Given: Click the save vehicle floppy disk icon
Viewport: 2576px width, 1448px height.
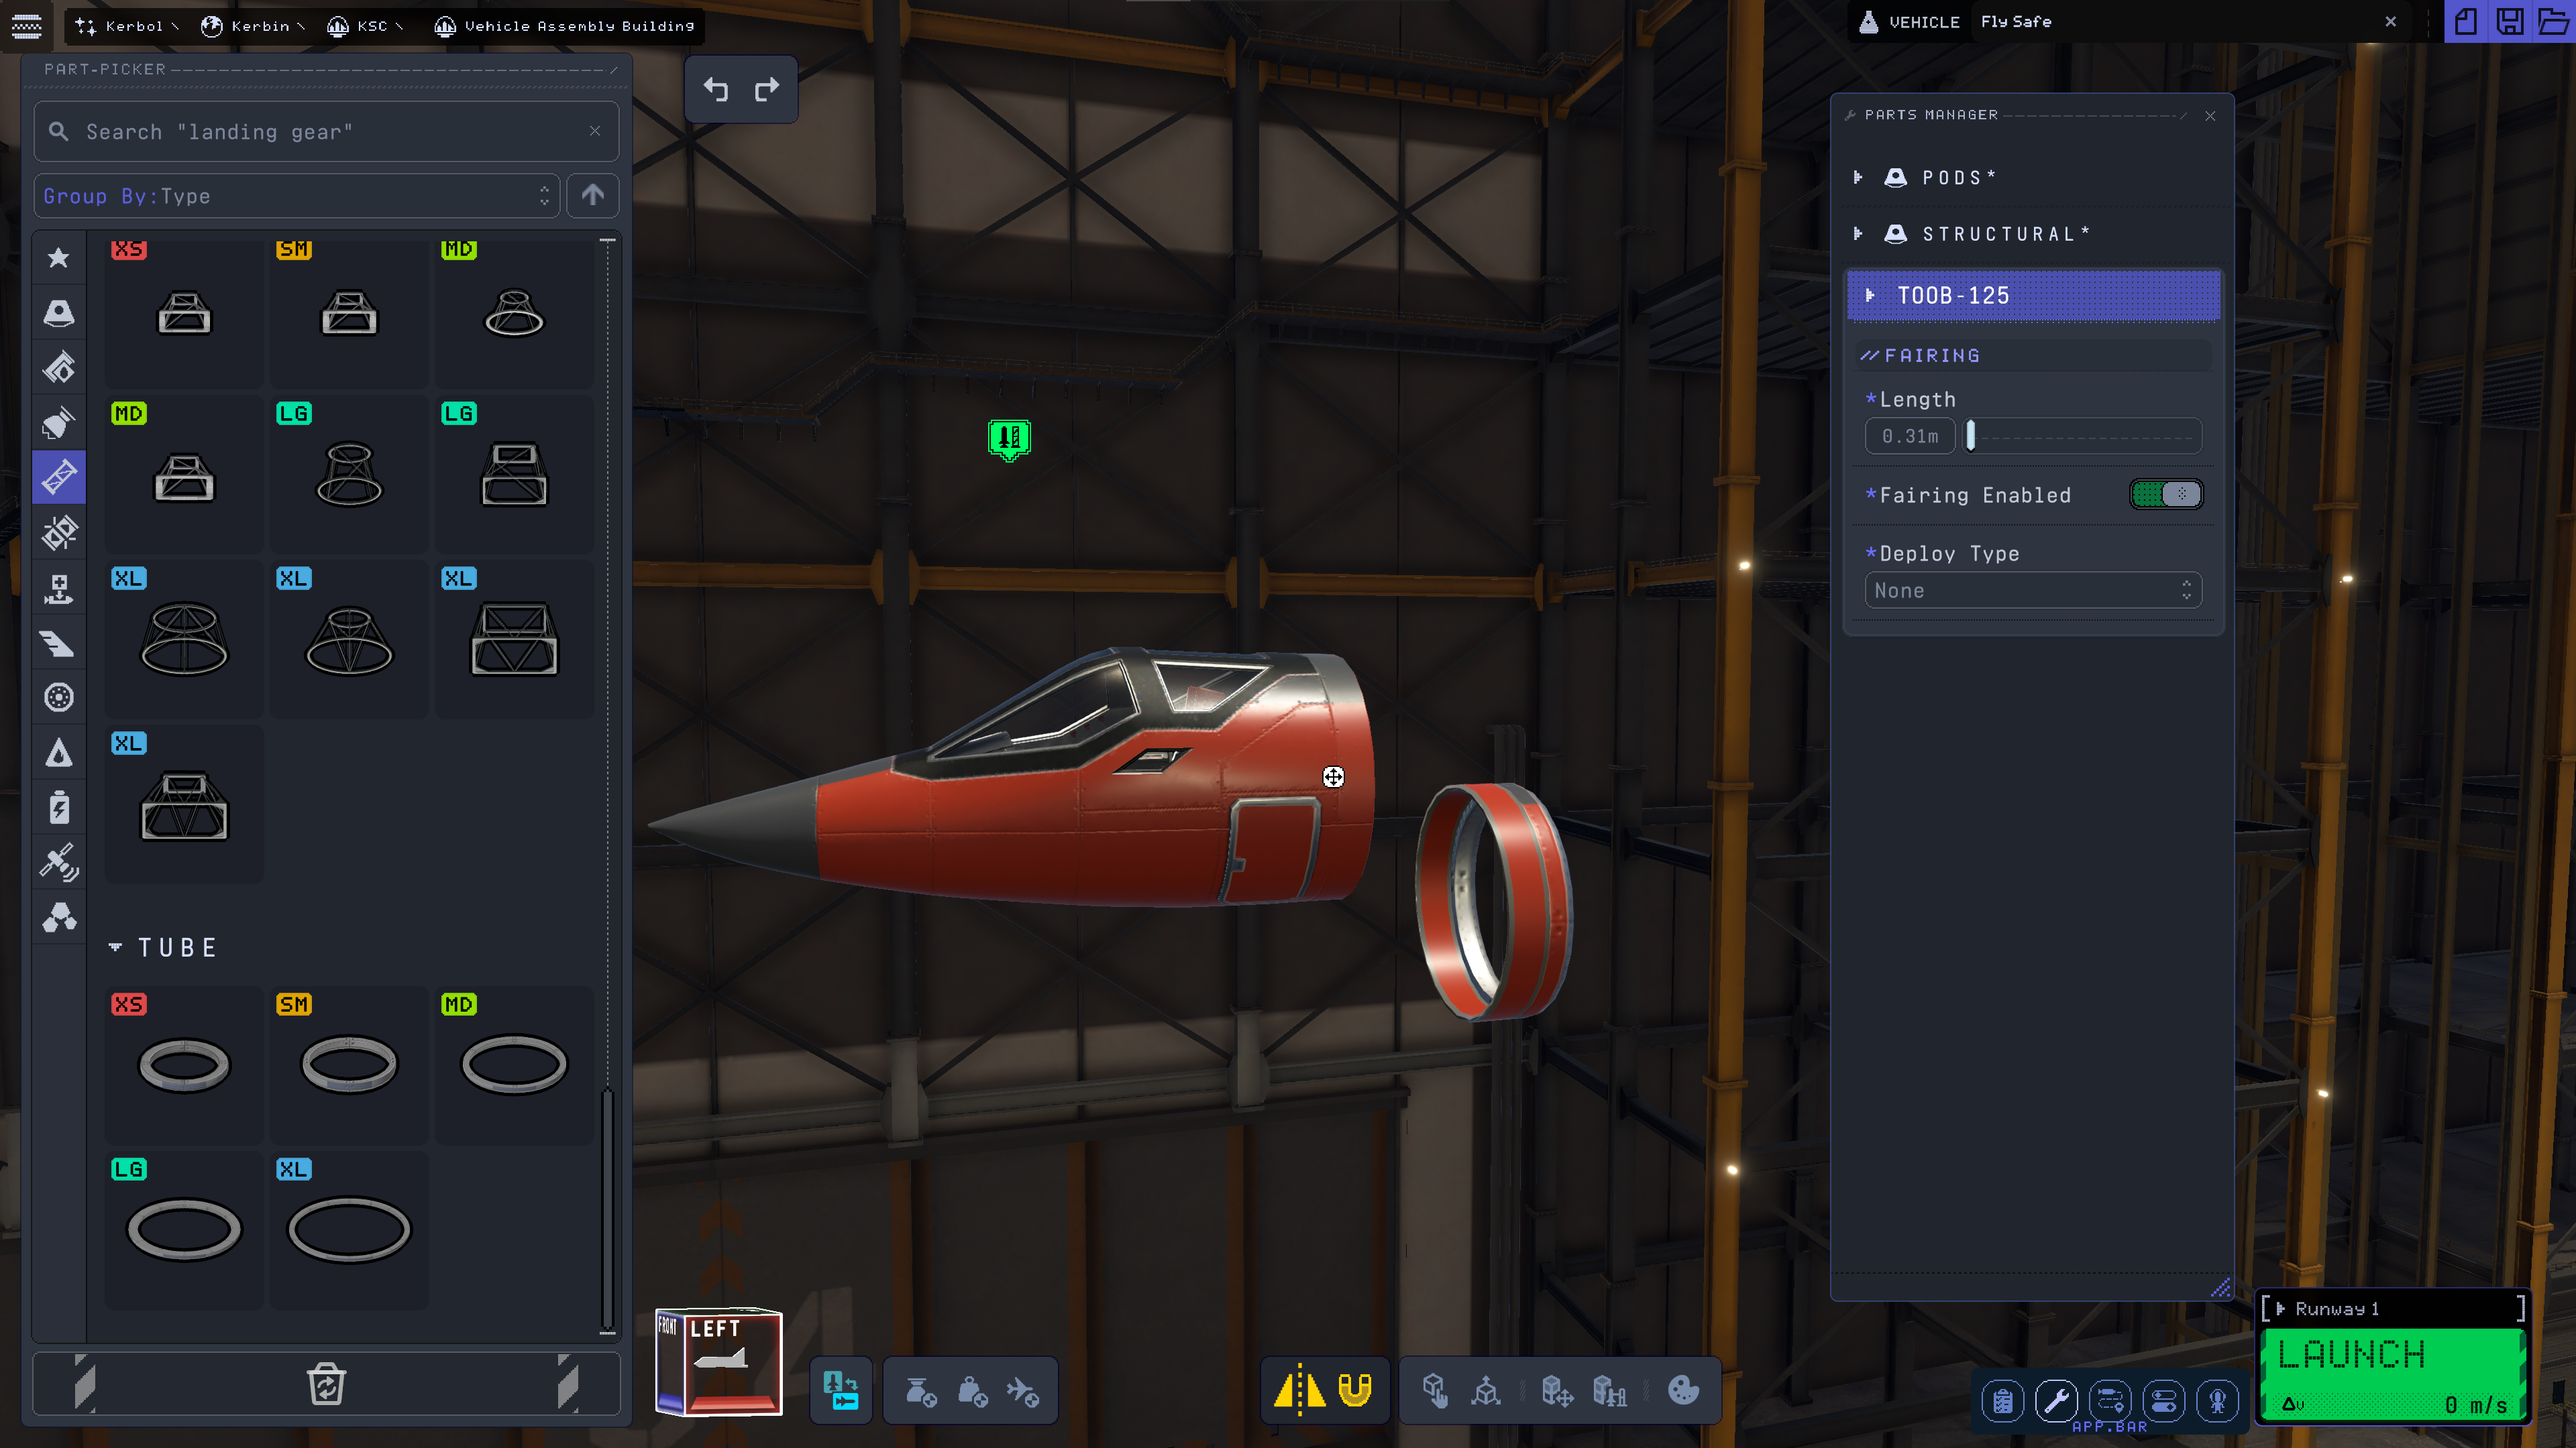Looking at the screenshot, I should click(x=2510, y=22).
